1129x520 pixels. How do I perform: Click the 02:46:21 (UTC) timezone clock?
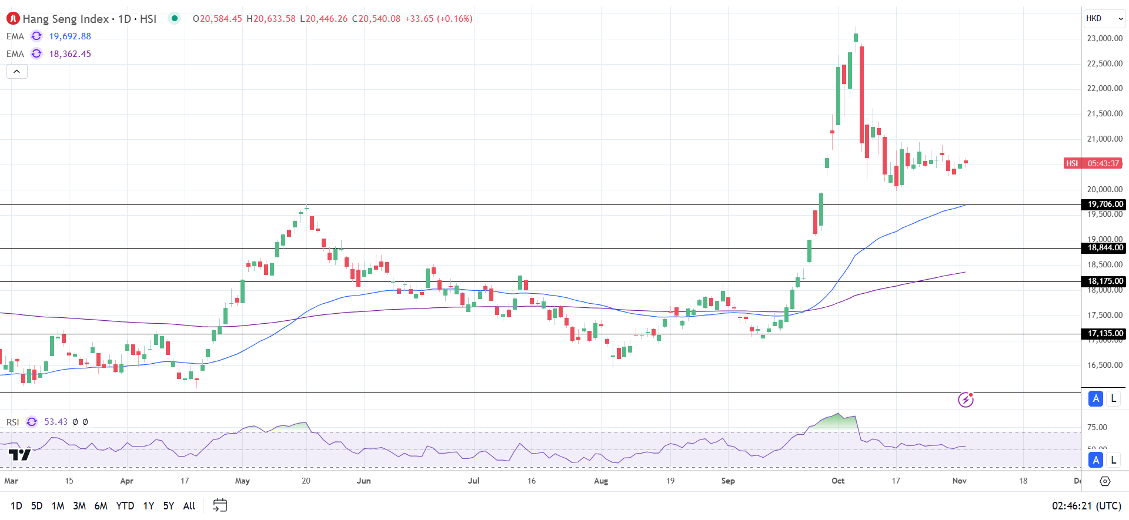click(x=1086, y=505)
